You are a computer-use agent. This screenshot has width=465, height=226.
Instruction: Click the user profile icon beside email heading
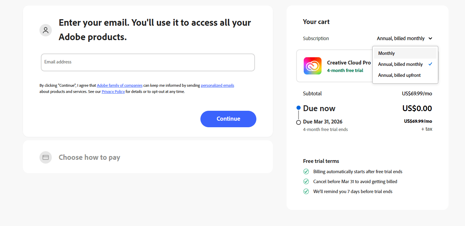46,30
